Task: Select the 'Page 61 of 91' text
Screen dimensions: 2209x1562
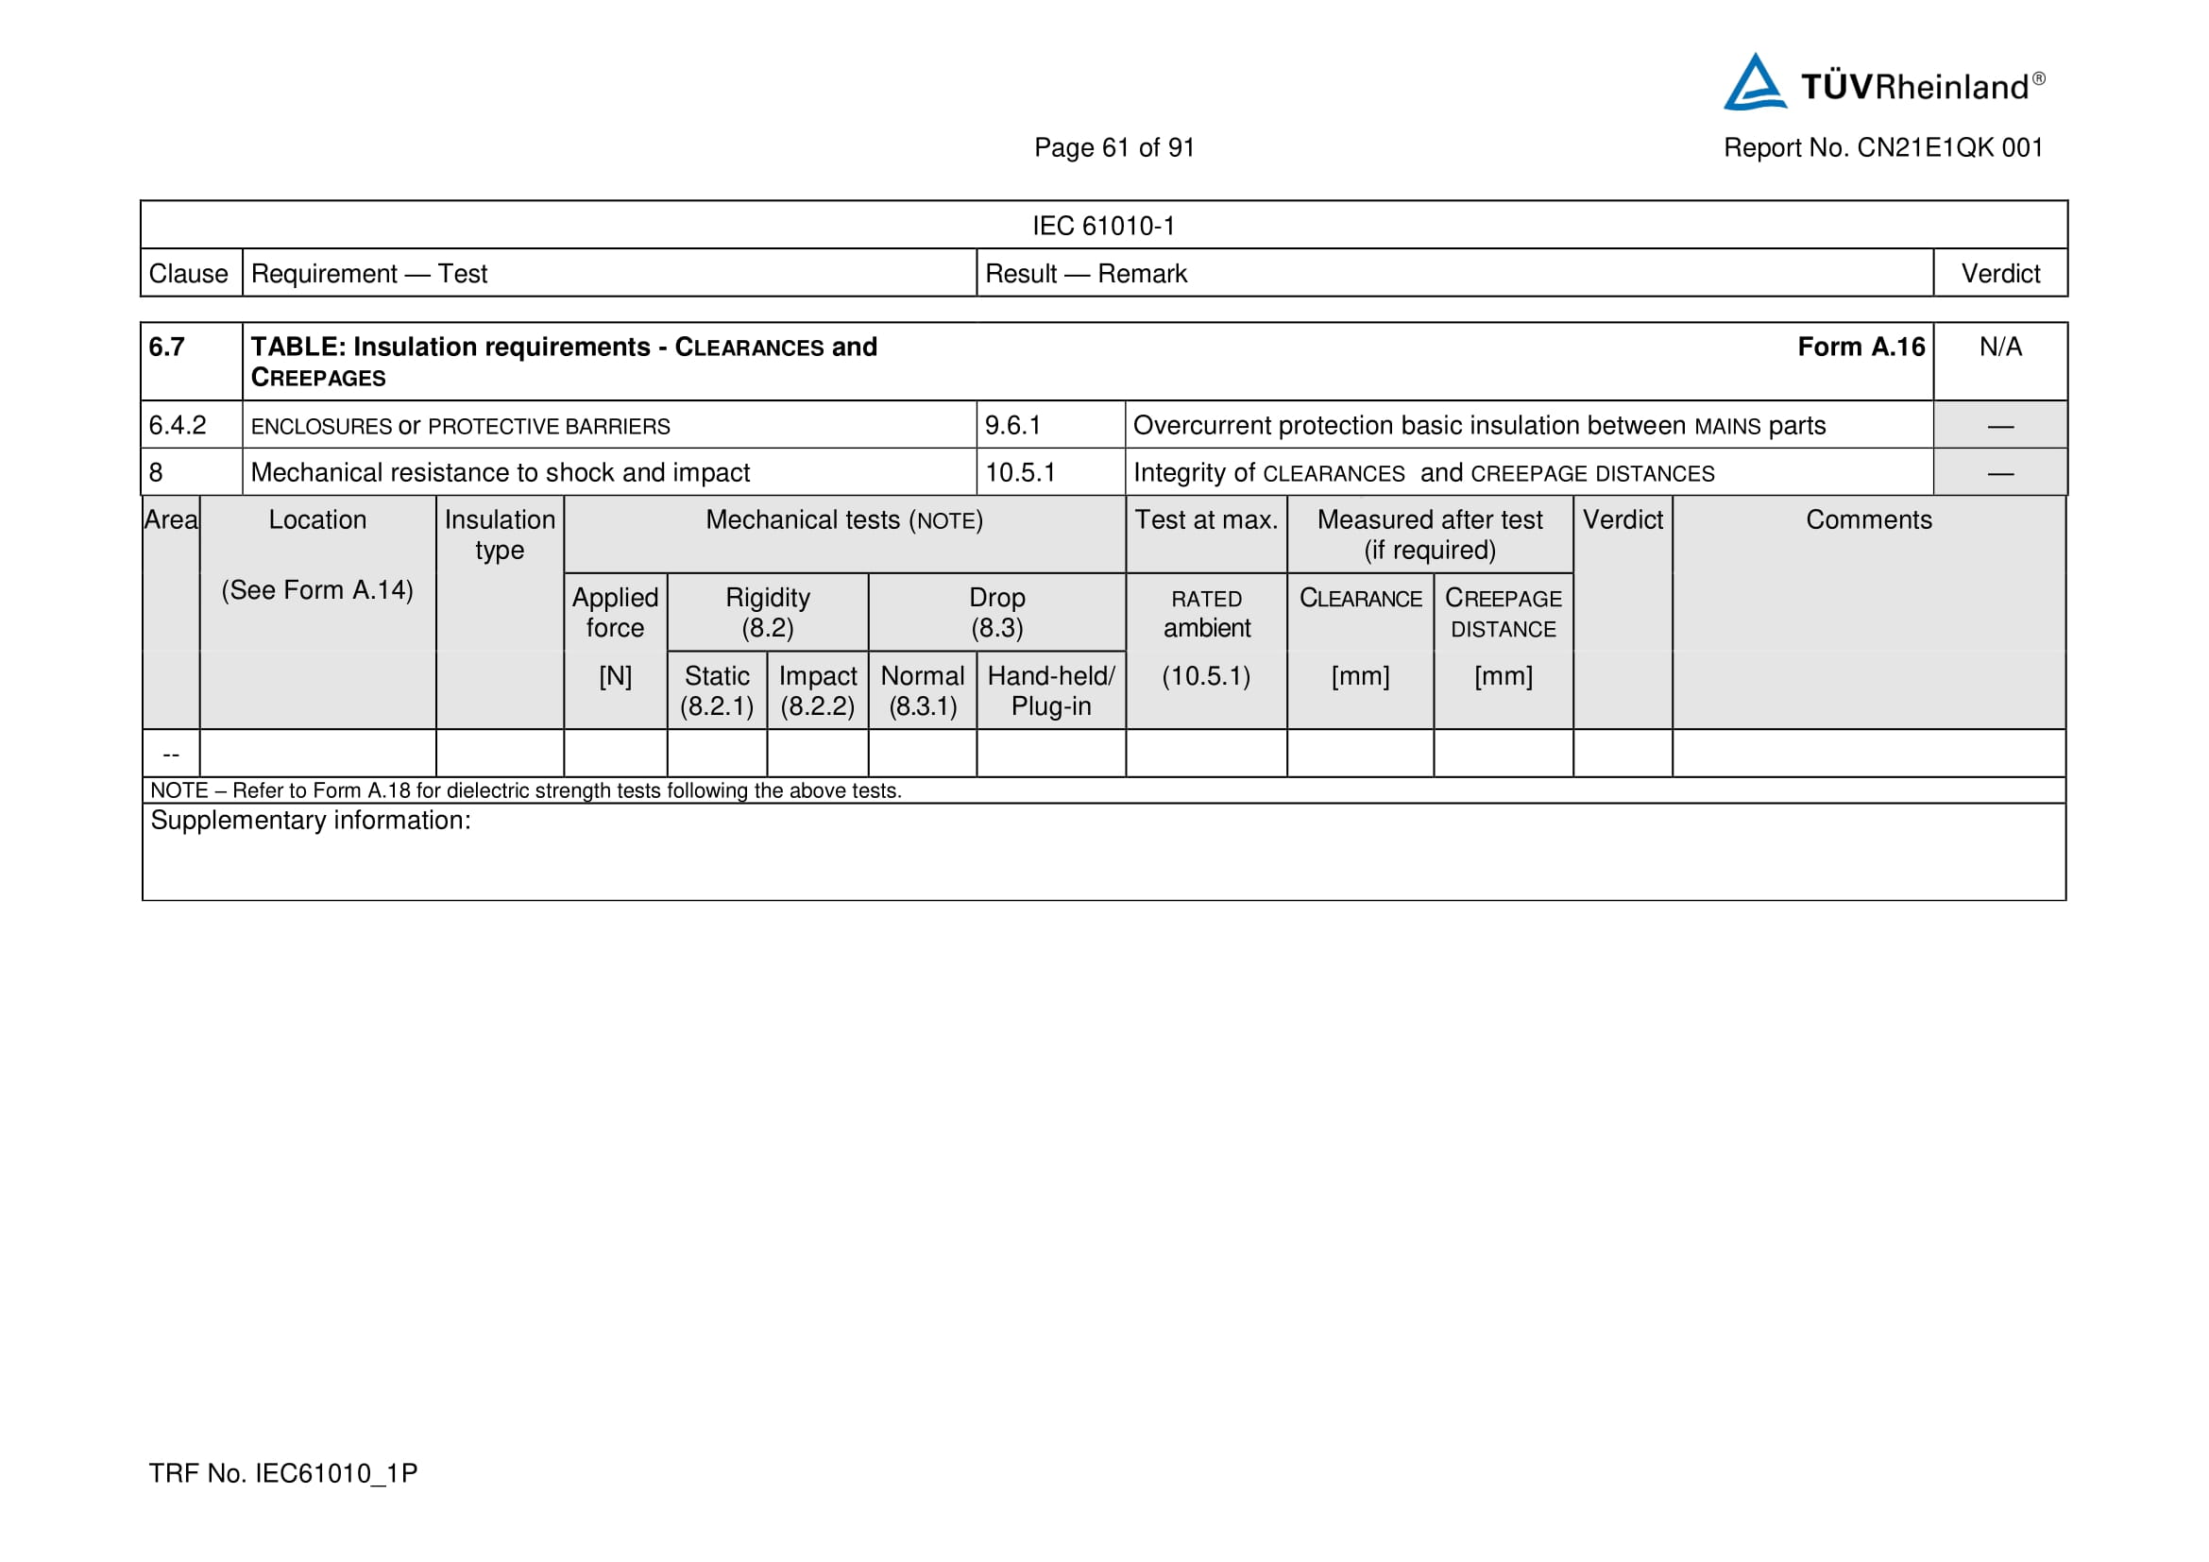Action: pos(1114,147)
